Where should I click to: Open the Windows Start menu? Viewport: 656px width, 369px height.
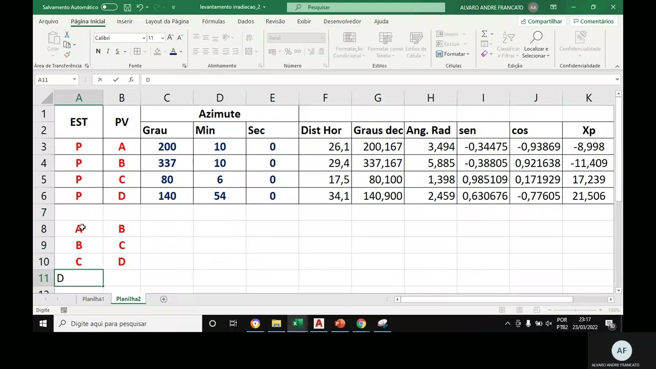tap(43, 323)
